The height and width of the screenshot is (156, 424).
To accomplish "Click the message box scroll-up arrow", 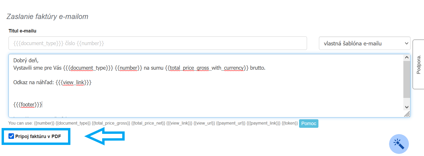I will coord(407,58).
